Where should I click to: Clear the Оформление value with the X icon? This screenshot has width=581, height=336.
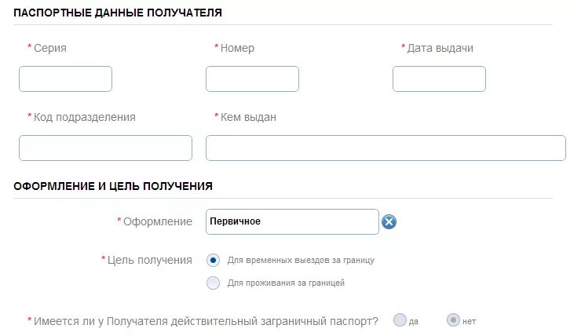point(389,222)
